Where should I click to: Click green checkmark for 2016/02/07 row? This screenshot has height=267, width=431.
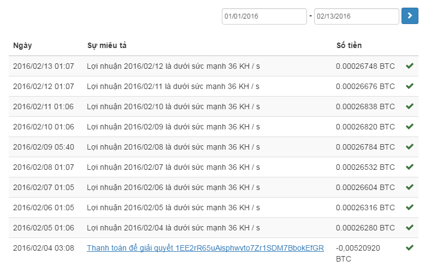tap(410, 187)
